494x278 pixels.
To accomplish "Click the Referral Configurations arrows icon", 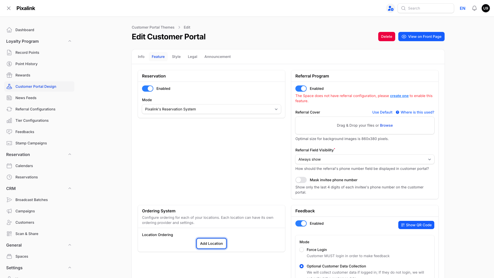I will 9,109.
